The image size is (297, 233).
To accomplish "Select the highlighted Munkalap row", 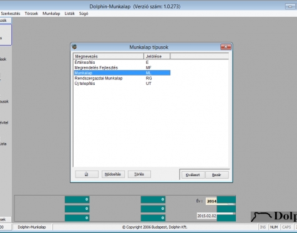I will tap(122, 73).
